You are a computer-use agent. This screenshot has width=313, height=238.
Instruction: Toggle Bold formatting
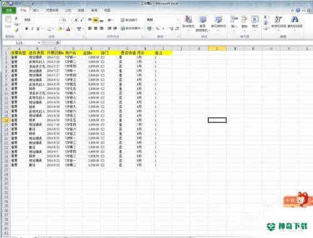point(26,29)
